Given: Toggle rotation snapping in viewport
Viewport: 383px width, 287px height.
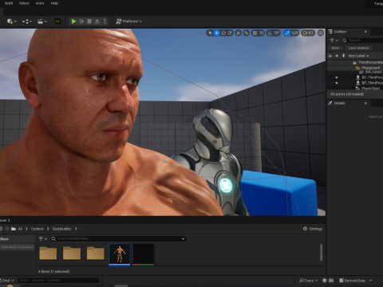Looking at the screenshot, I should pyautogui.click(x=270, y=33).
